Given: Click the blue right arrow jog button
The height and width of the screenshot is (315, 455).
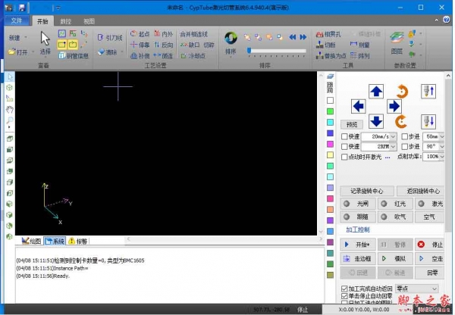Looking at the screenshot, I should tap(394, 106).
